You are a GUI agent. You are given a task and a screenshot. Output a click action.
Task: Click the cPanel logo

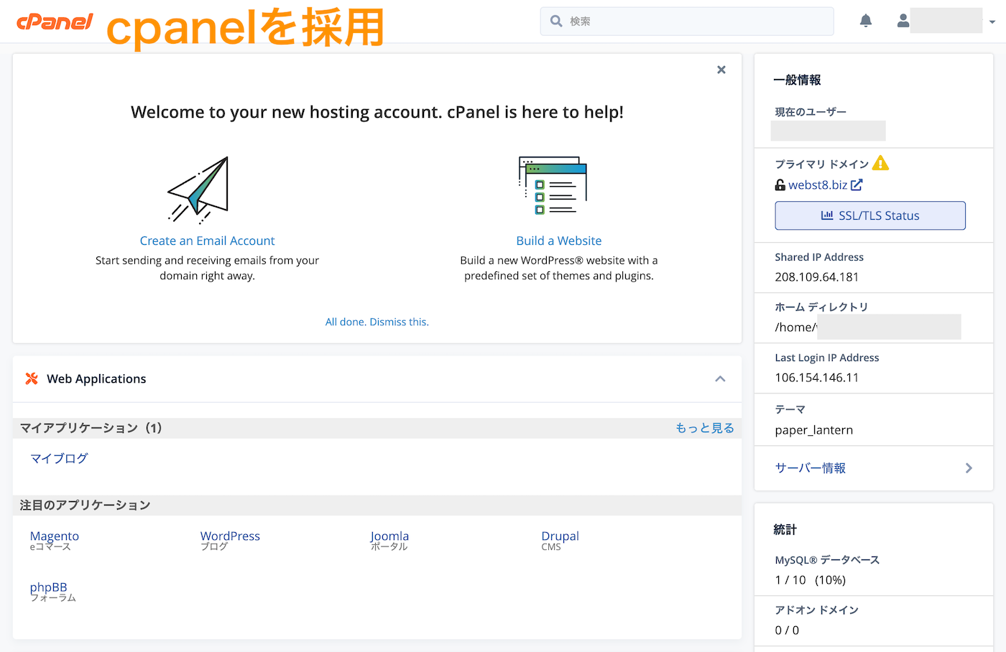tap(55, 22)
